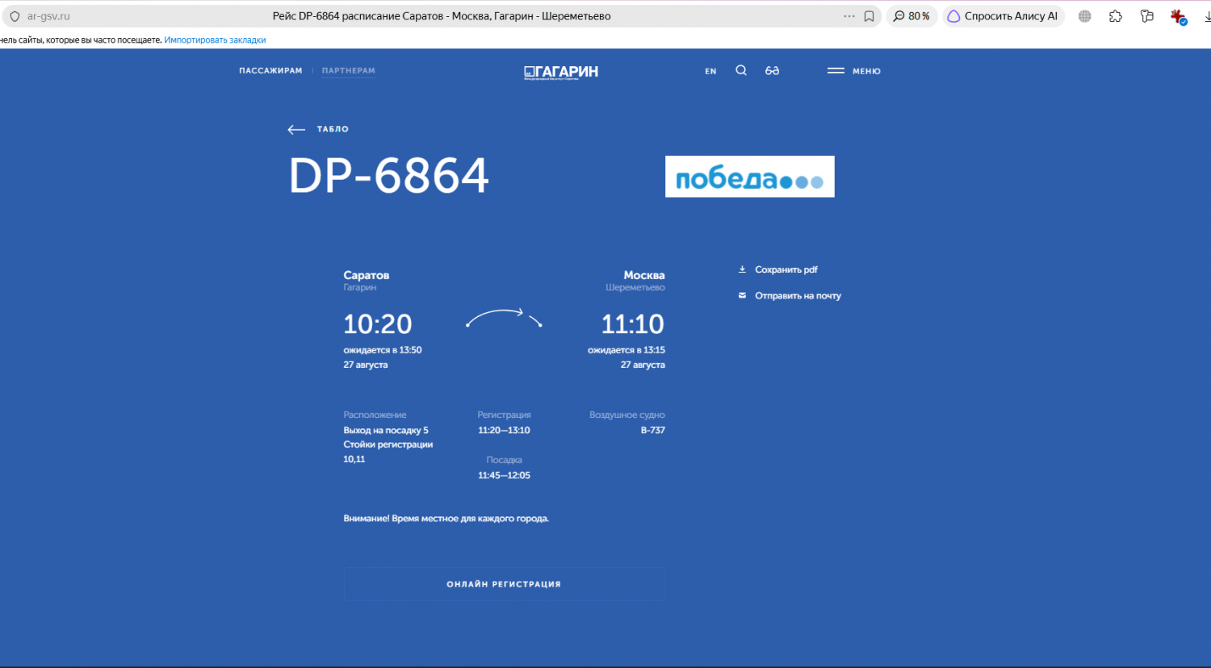Click Сохранить pdf link
Viewport: 1211px width, 668px height.
pyautogui.click(x=786, y=269)
